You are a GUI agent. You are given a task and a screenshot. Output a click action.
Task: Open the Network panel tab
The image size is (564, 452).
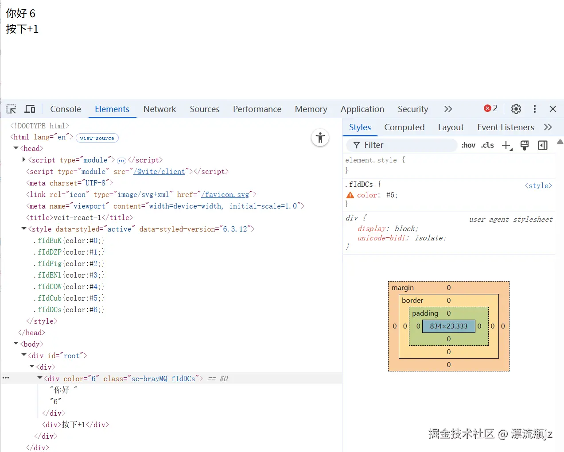(159, 109)
